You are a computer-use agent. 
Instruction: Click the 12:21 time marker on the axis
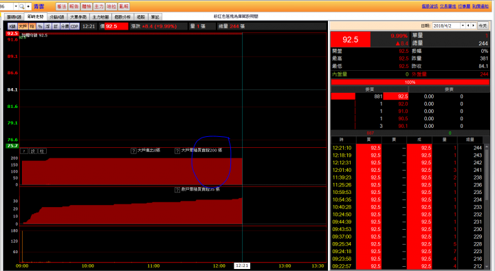tap(242, 265)
